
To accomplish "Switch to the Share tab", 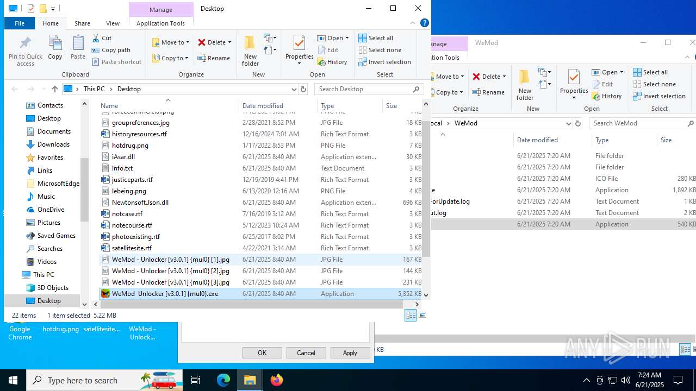I will pos(82,23).
